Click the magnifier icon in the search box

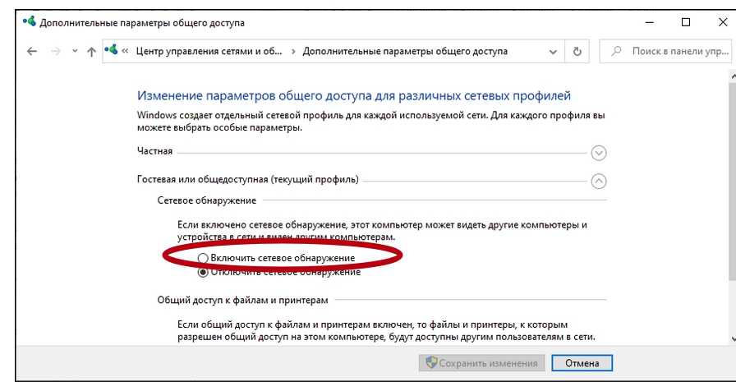click(616, 51)
